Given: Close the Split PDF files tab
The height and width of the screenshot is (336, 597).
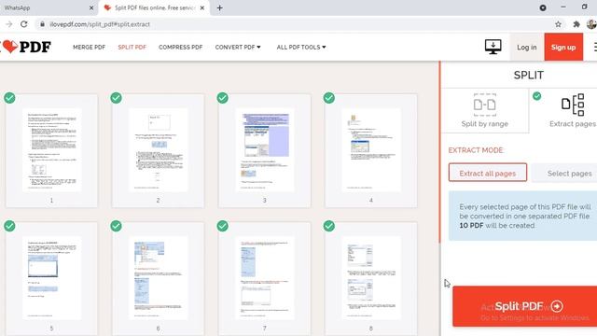Looking at the screenshot, I should click(202, 7).
